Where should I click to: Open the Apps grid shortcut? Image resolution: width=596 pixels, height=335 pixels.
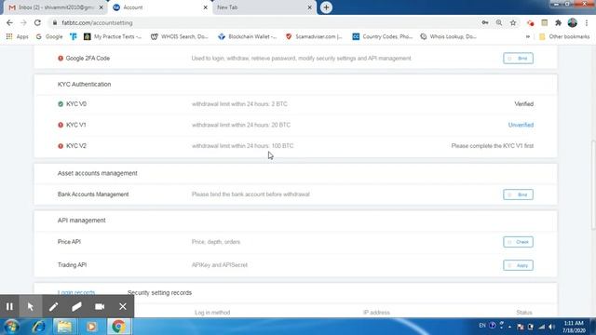click(x=17, y=36)
